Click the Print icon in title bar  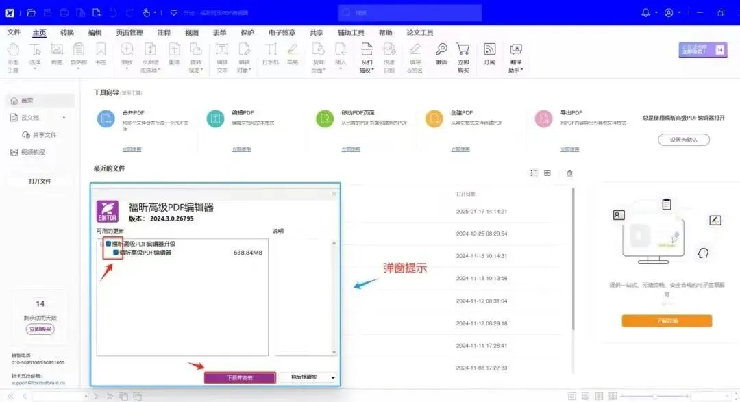click(64, 13)
